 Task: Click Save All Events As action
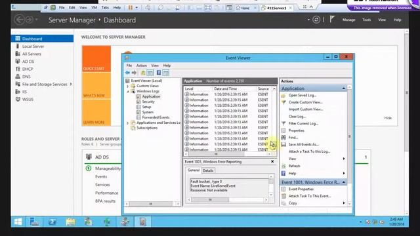[x=303, y=144]
